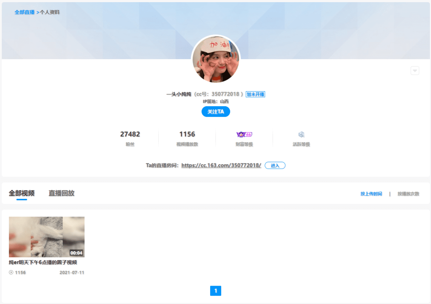This screenshot has height=304, width=431.
Task: Select the 全部视频 tab
Action: point(21,193)
